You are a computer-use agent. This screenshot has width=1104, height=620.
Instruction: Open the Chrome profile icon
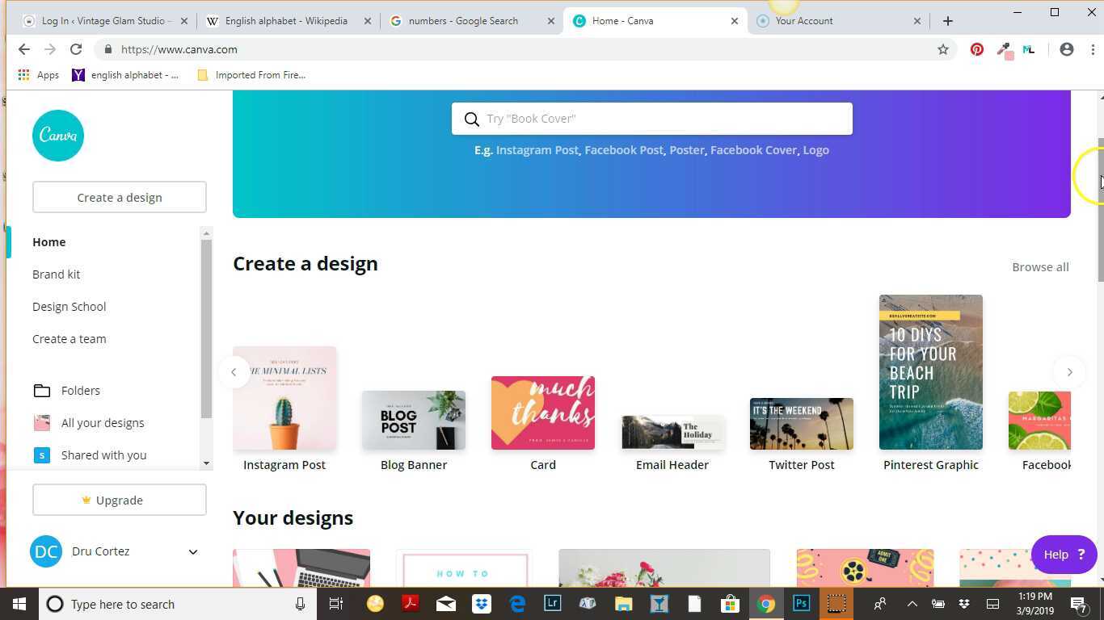[1067, 49]
